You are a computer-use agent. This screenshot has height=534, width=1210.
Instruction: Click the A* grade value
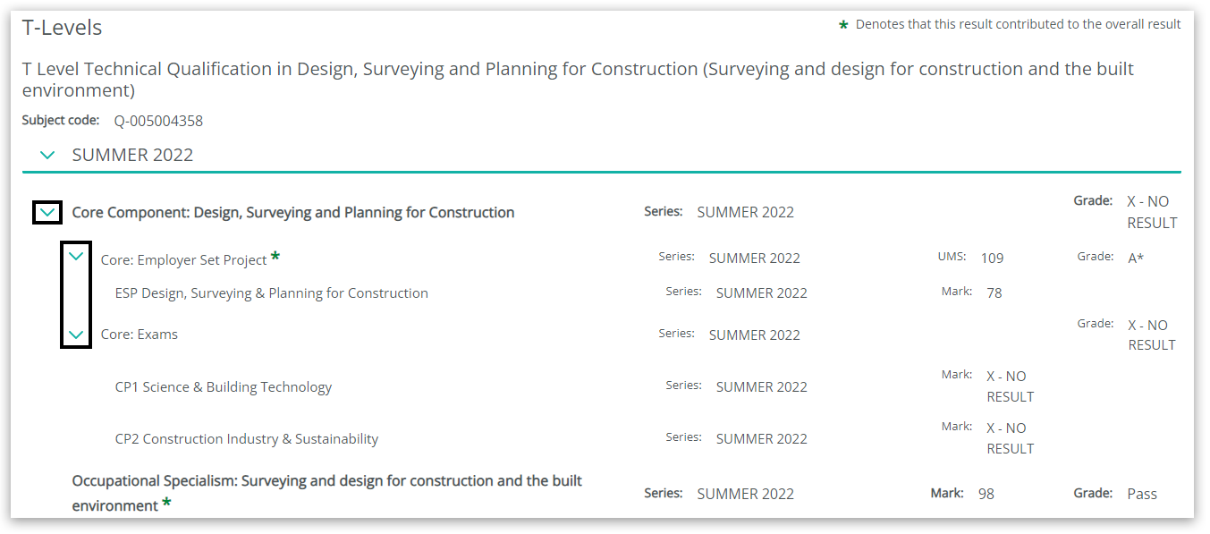(1136, 259)
